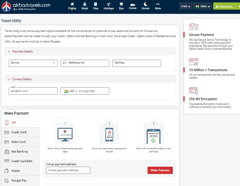The image size is (240, 186).
Task: Select the Credit Card EMI tab
Action: tap(21, 161)
